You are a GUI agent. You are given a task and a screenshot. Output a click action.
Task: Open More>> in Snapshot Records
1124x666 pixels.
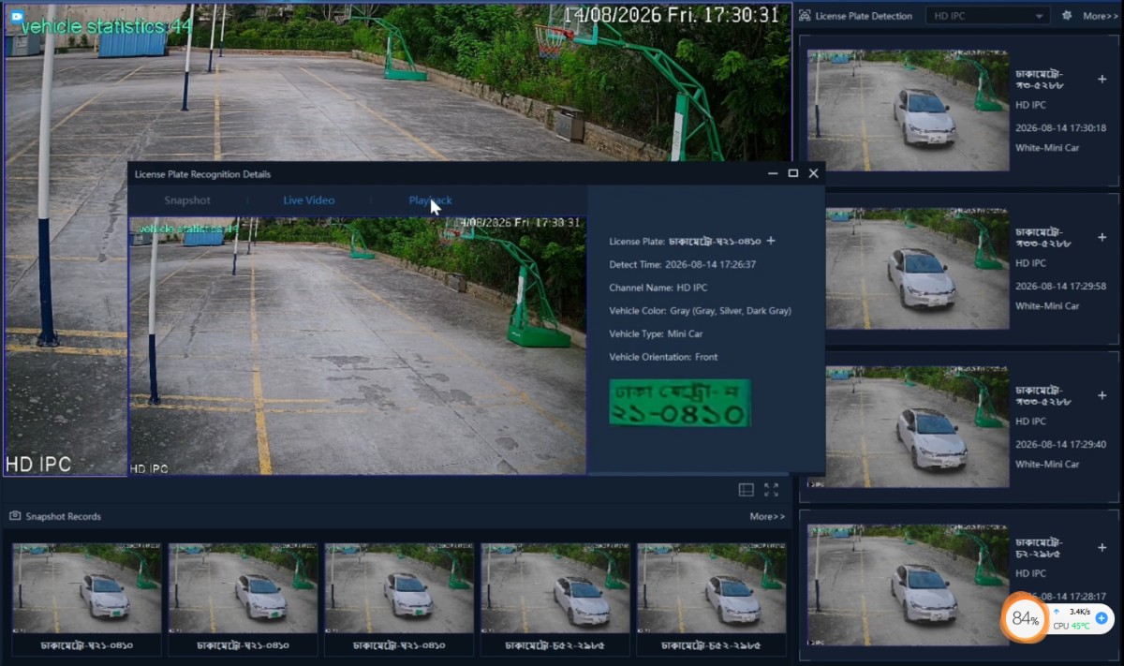coord(767,516)
